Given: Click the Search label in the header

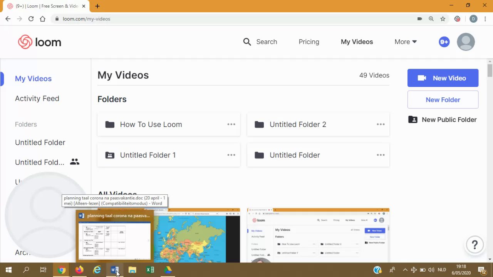Looking at the screenshot, I should point(267,42).
